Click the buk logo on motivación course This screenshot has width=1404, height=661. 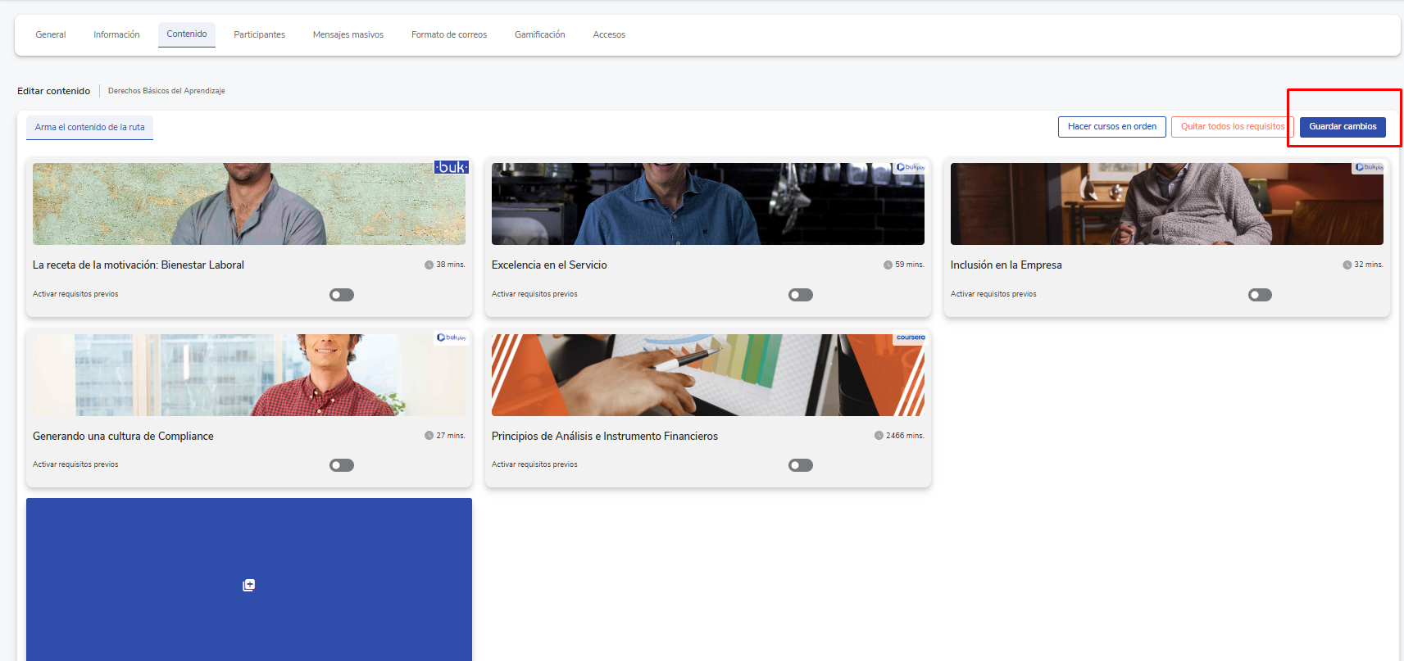(x=452, y=167)
